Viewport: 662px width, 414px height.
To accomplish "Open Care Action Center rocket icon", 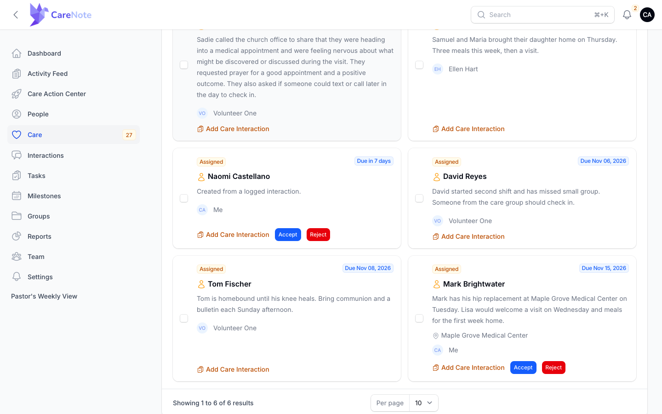I will [x=17, y=94].
